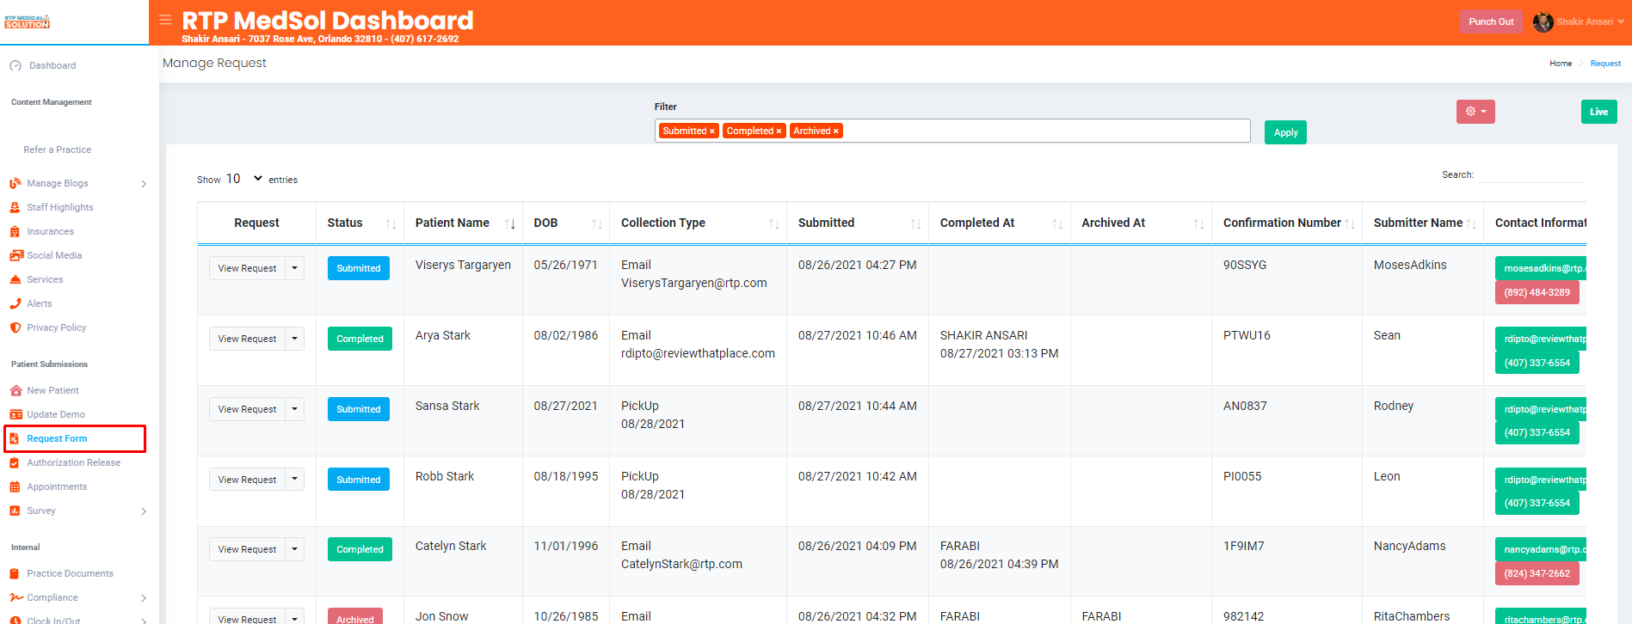Click the RTP Medical Solution logo
This screenshot has width=1632, height=624.
[x=28, y=21]
